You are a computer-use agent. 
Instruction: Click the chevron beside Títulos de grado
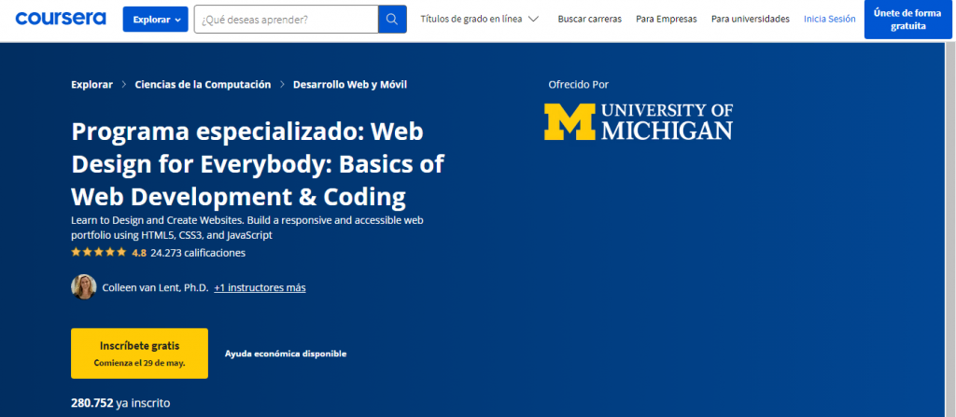(533, 19)
